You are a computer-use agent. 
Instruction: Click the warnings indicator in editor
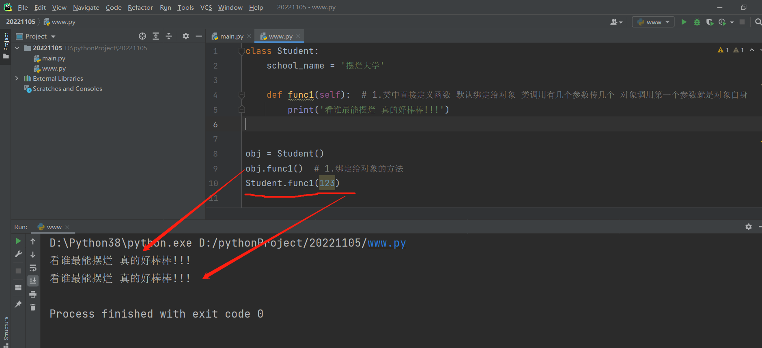(x=731, y=50)
